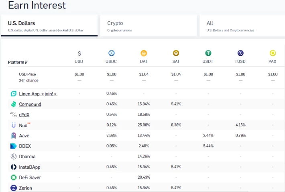Screen dimensions: 285x192
Task: Click the dYdX logo icon
Action: 14,114
